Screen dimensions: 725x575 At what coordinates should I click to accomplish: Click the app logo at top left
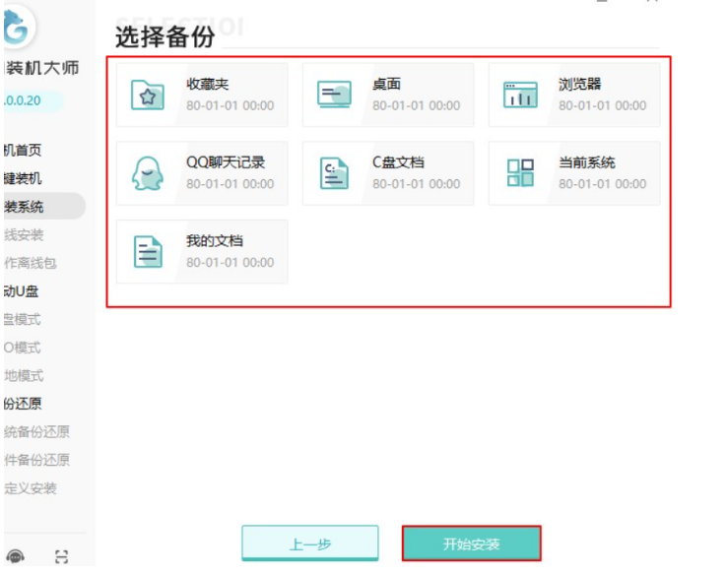pyautogui.click(x=18, y=27)
